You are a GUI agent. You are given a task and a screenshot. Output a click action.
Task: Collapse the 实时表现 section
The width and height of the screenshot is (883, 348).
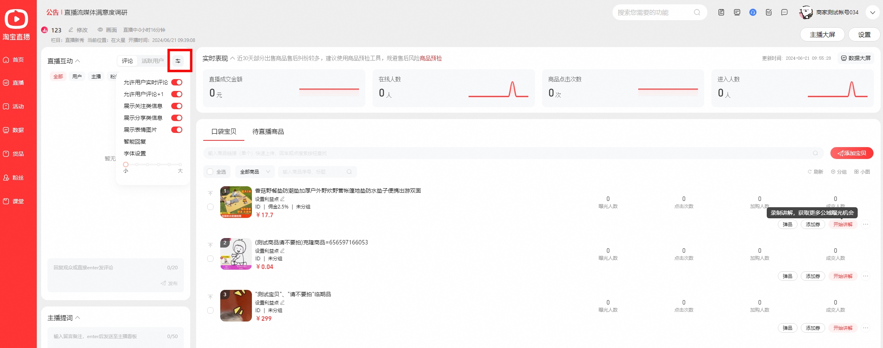pos(233,58)
